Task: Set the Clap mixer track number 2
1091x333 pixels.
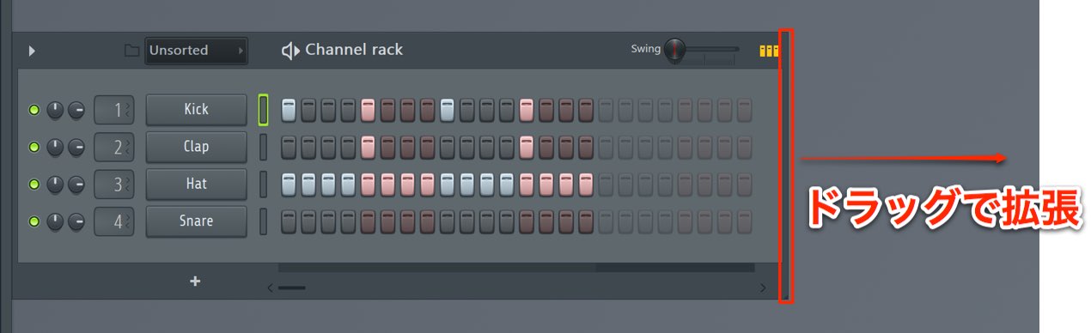Action: coord(114,147)
